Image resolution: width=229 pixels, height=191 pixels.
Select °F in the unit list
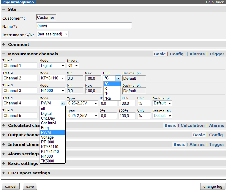[112, 93]
